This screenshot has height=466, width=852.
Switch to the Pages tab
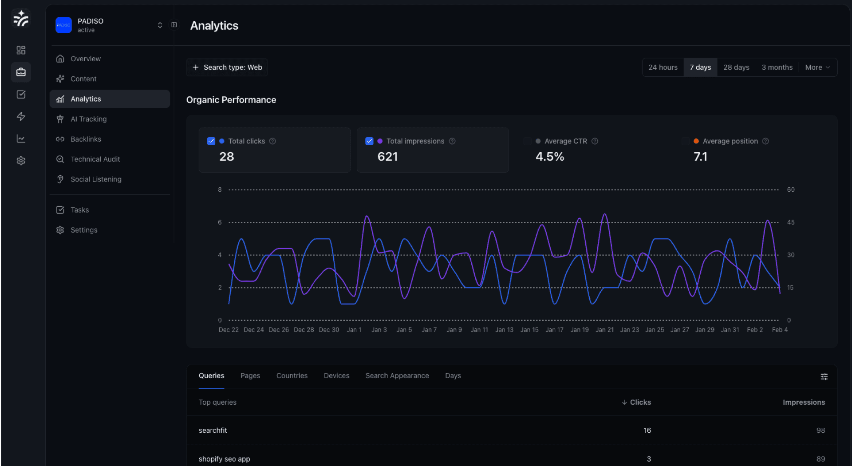[x=250, y=376]
